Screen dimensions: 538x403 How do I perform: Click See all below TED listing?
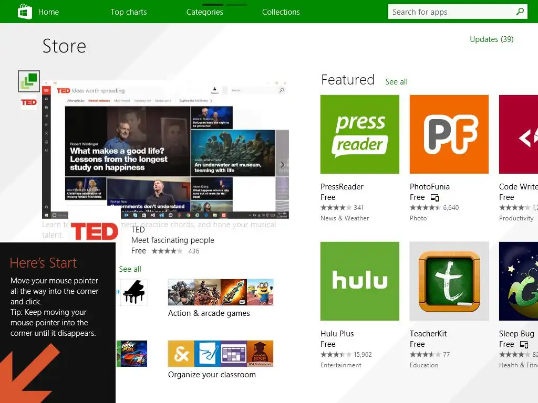tap(130, 269)
